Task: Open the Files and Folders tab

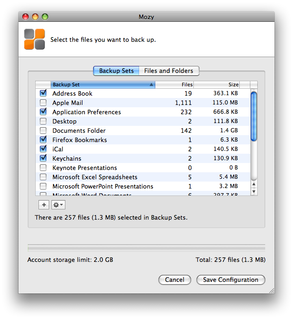Action: (x=169, y=71)
